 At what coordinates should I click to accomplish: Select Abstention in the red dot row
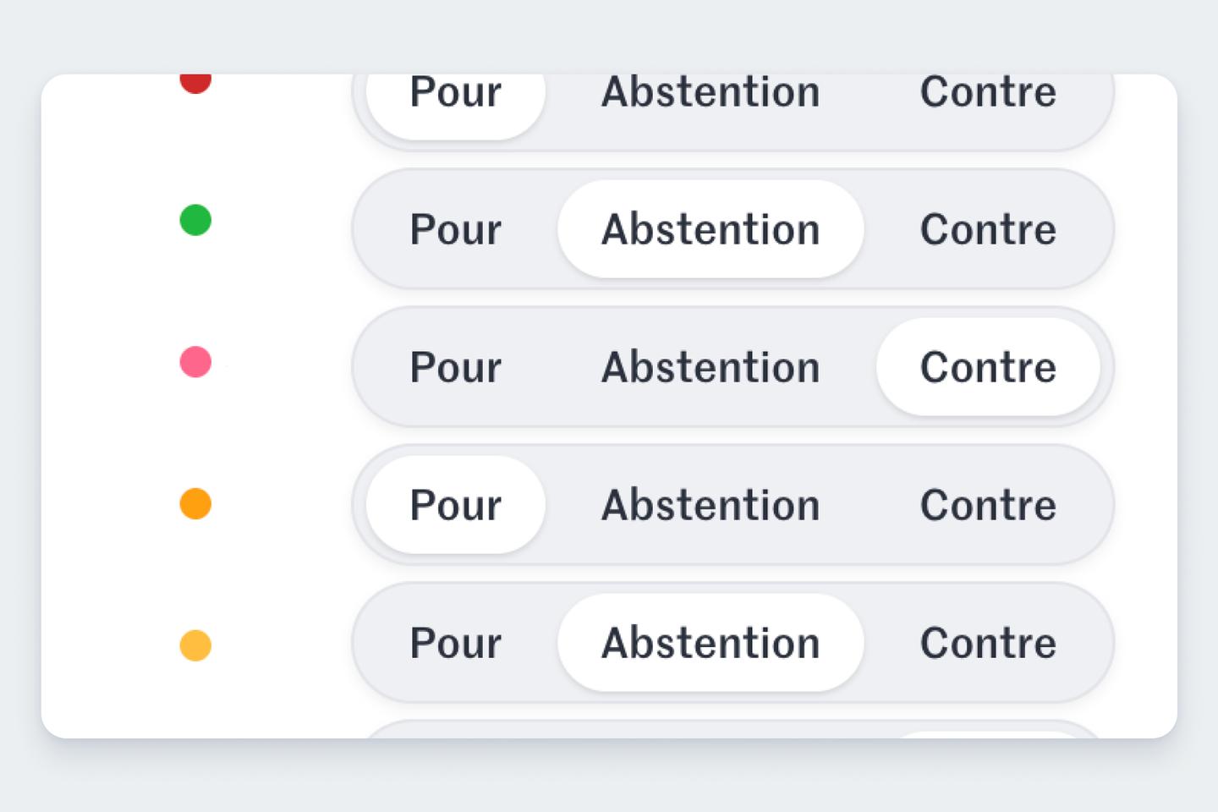point(709,92)
